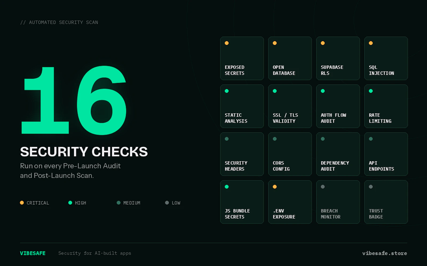
Task: Select the SSL / TLS Validity card
Action: pyautogui.click(x=290, y=106)
